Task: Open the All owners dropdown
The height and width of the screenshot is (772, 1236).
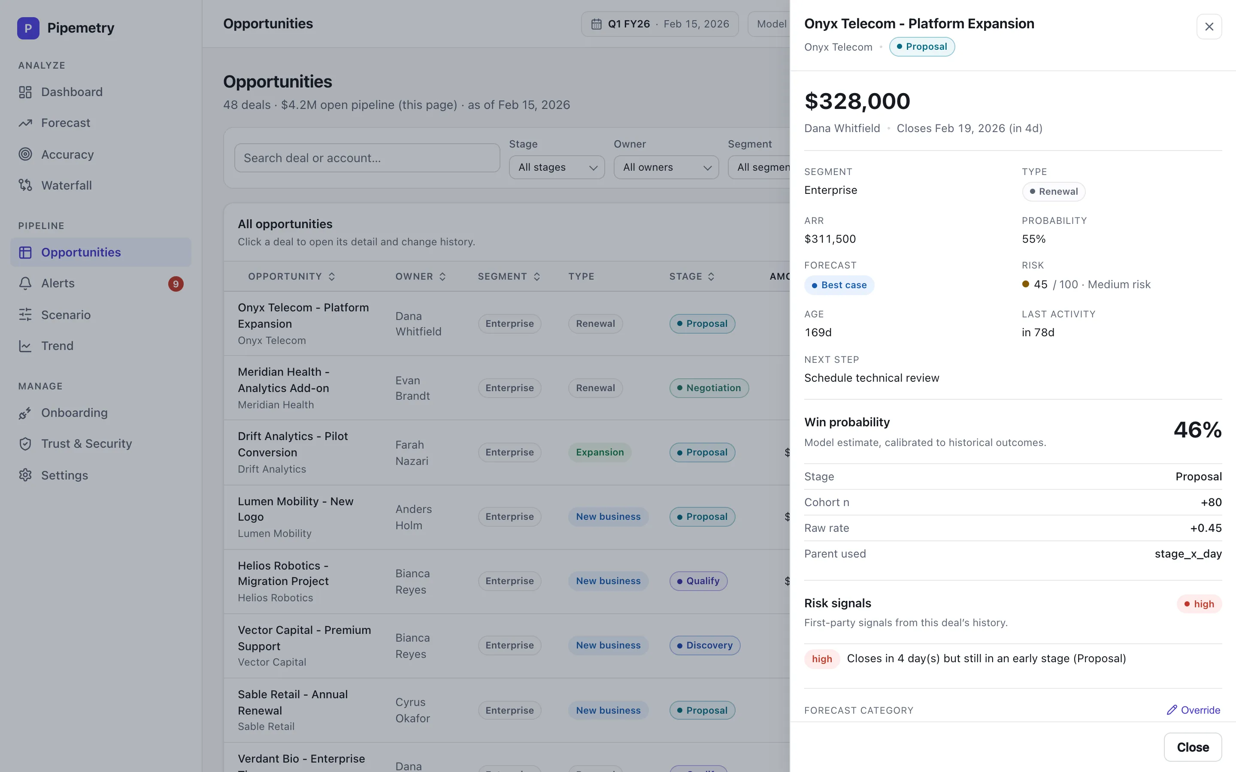Action: pos(666,167)
